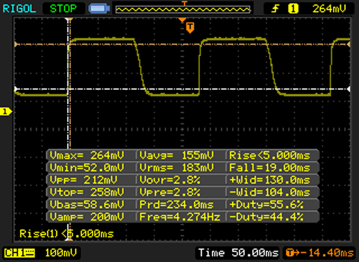The height and width of the screenshot is (262, 359).
Task: Click the rising edge trigger icon
Action: pyautogui.click(x=276, y=9)
